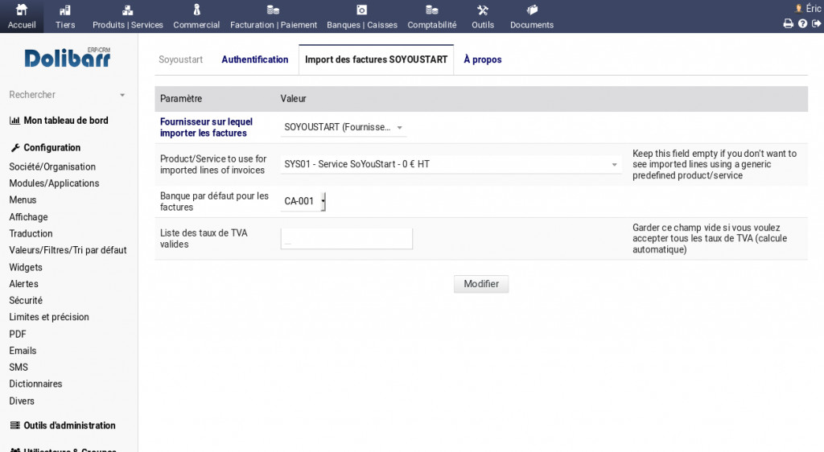824x452 pixels.
Task: Open Banques | Caisses menu icon
Action: click(361, 10)
